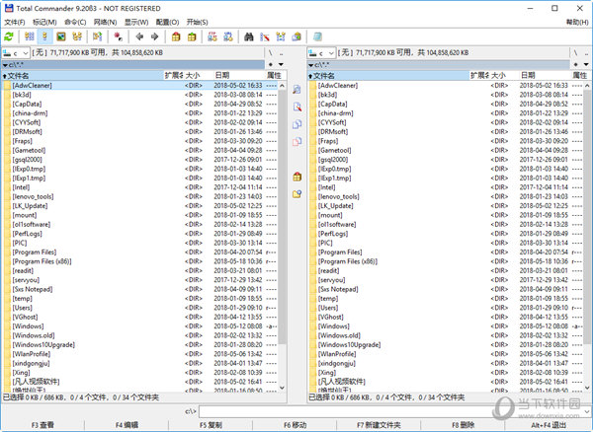
Task: Switch to thumbnail picture view icon
Action: pyautogui.click(x=61, y=36)
